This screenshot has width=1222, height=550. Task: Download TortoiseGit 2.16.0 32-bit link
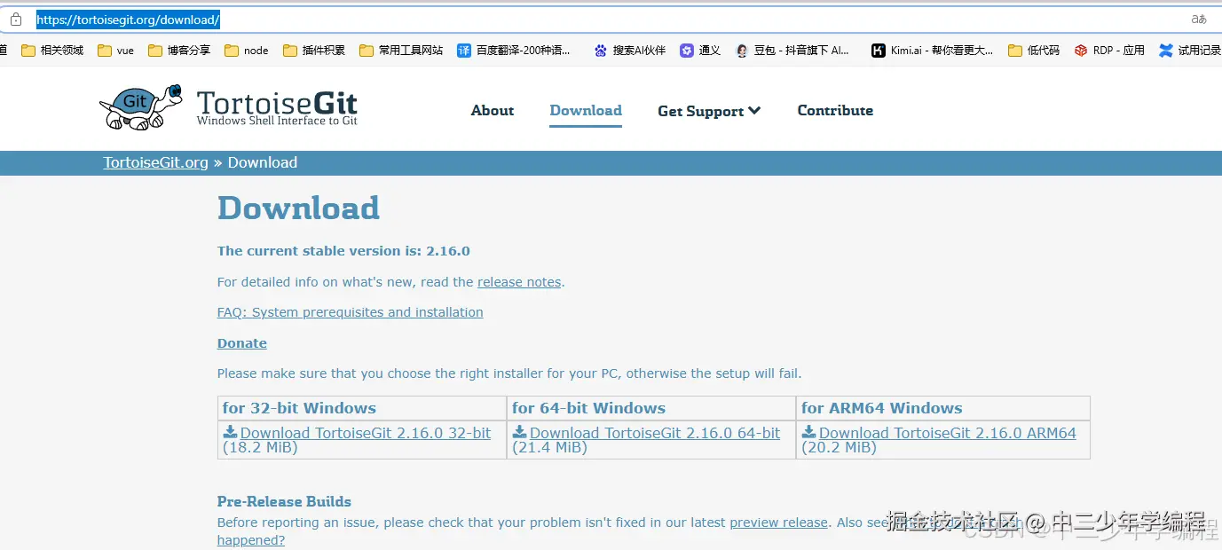pos(366,433)
